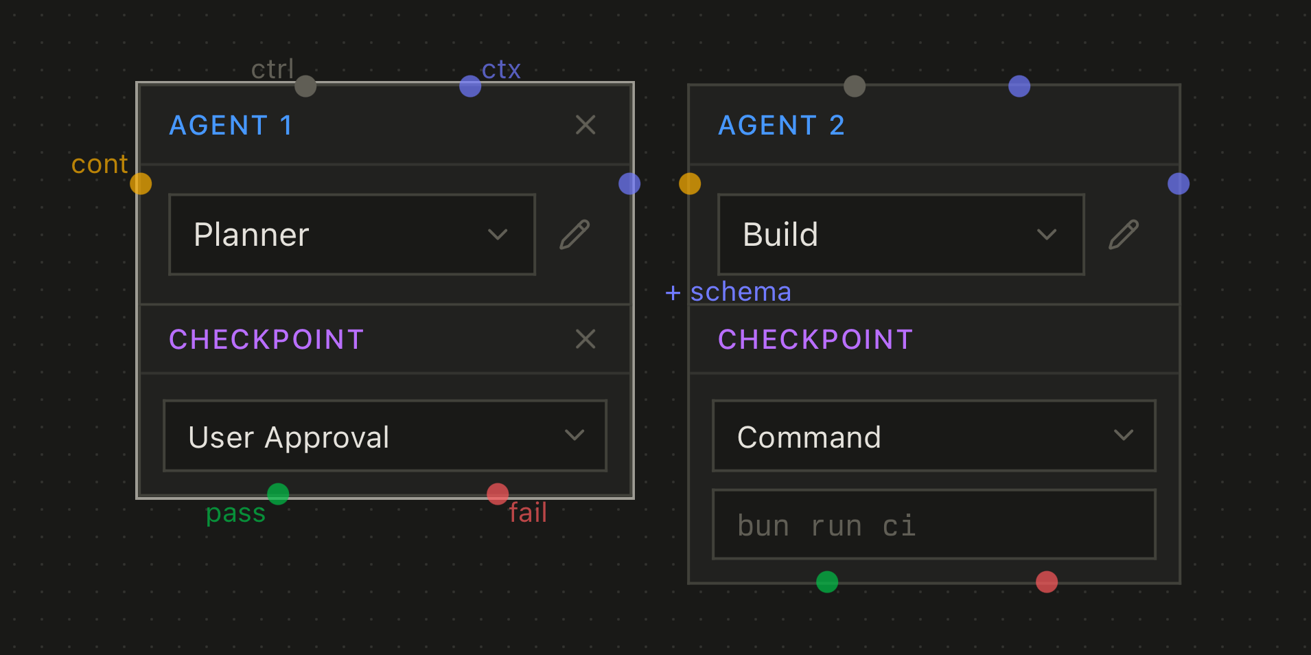1311x655 pixels.
Task: Click the red fail port on Agent 2
Action: click(x=1047, y=582)
